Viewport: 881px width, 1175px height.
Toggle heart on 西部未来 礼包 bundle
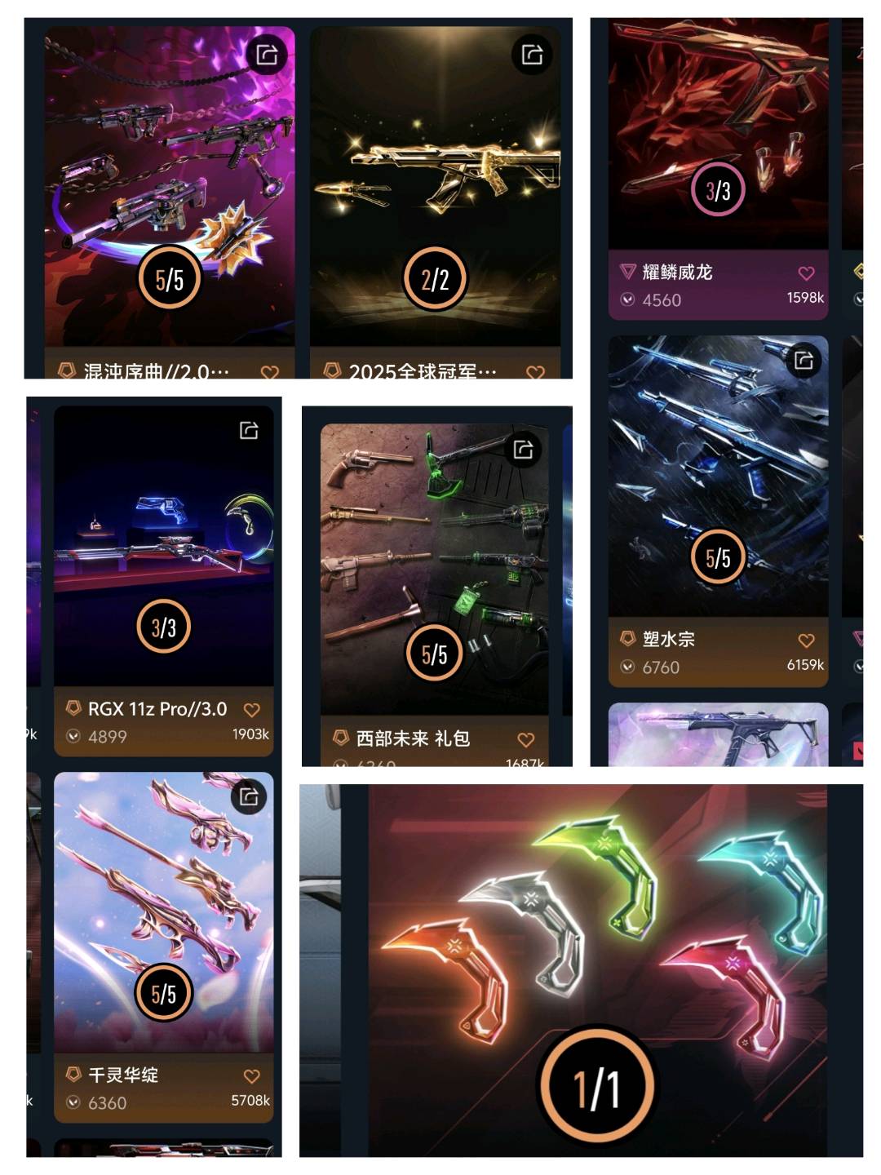526,739
